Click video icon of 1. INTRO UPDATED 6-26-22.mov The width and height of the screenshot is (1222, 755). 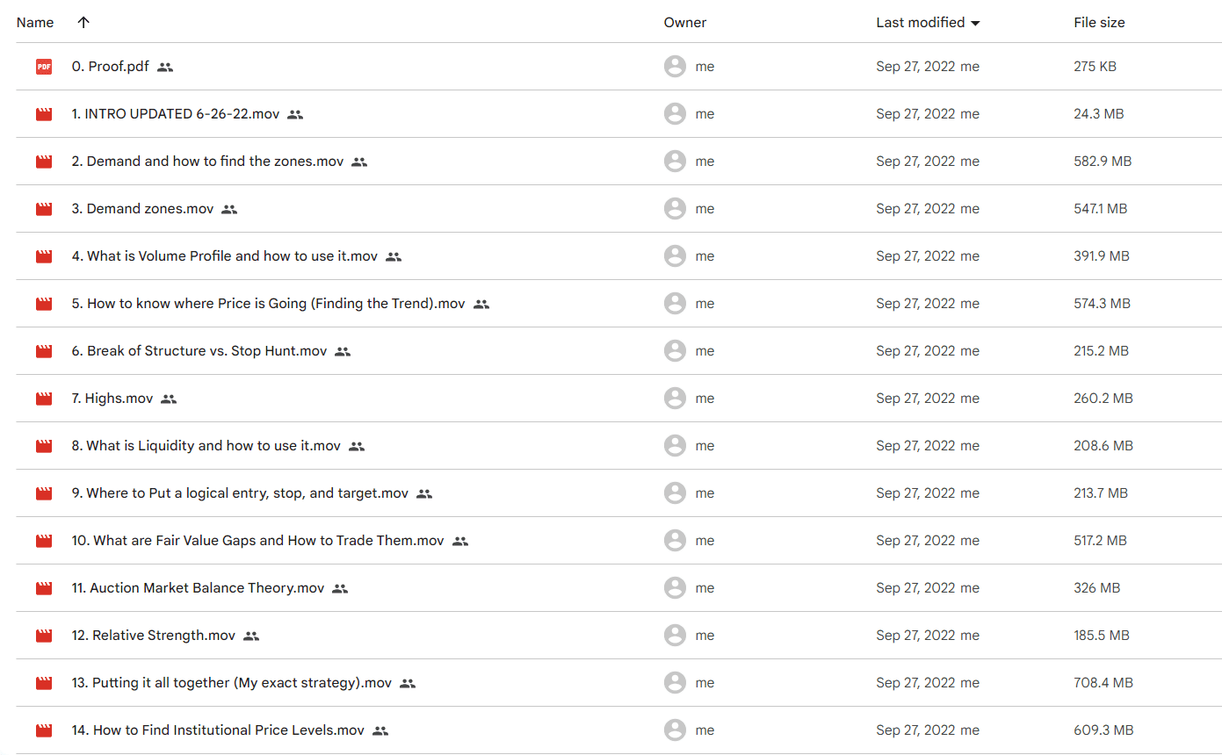click(44, 114)
